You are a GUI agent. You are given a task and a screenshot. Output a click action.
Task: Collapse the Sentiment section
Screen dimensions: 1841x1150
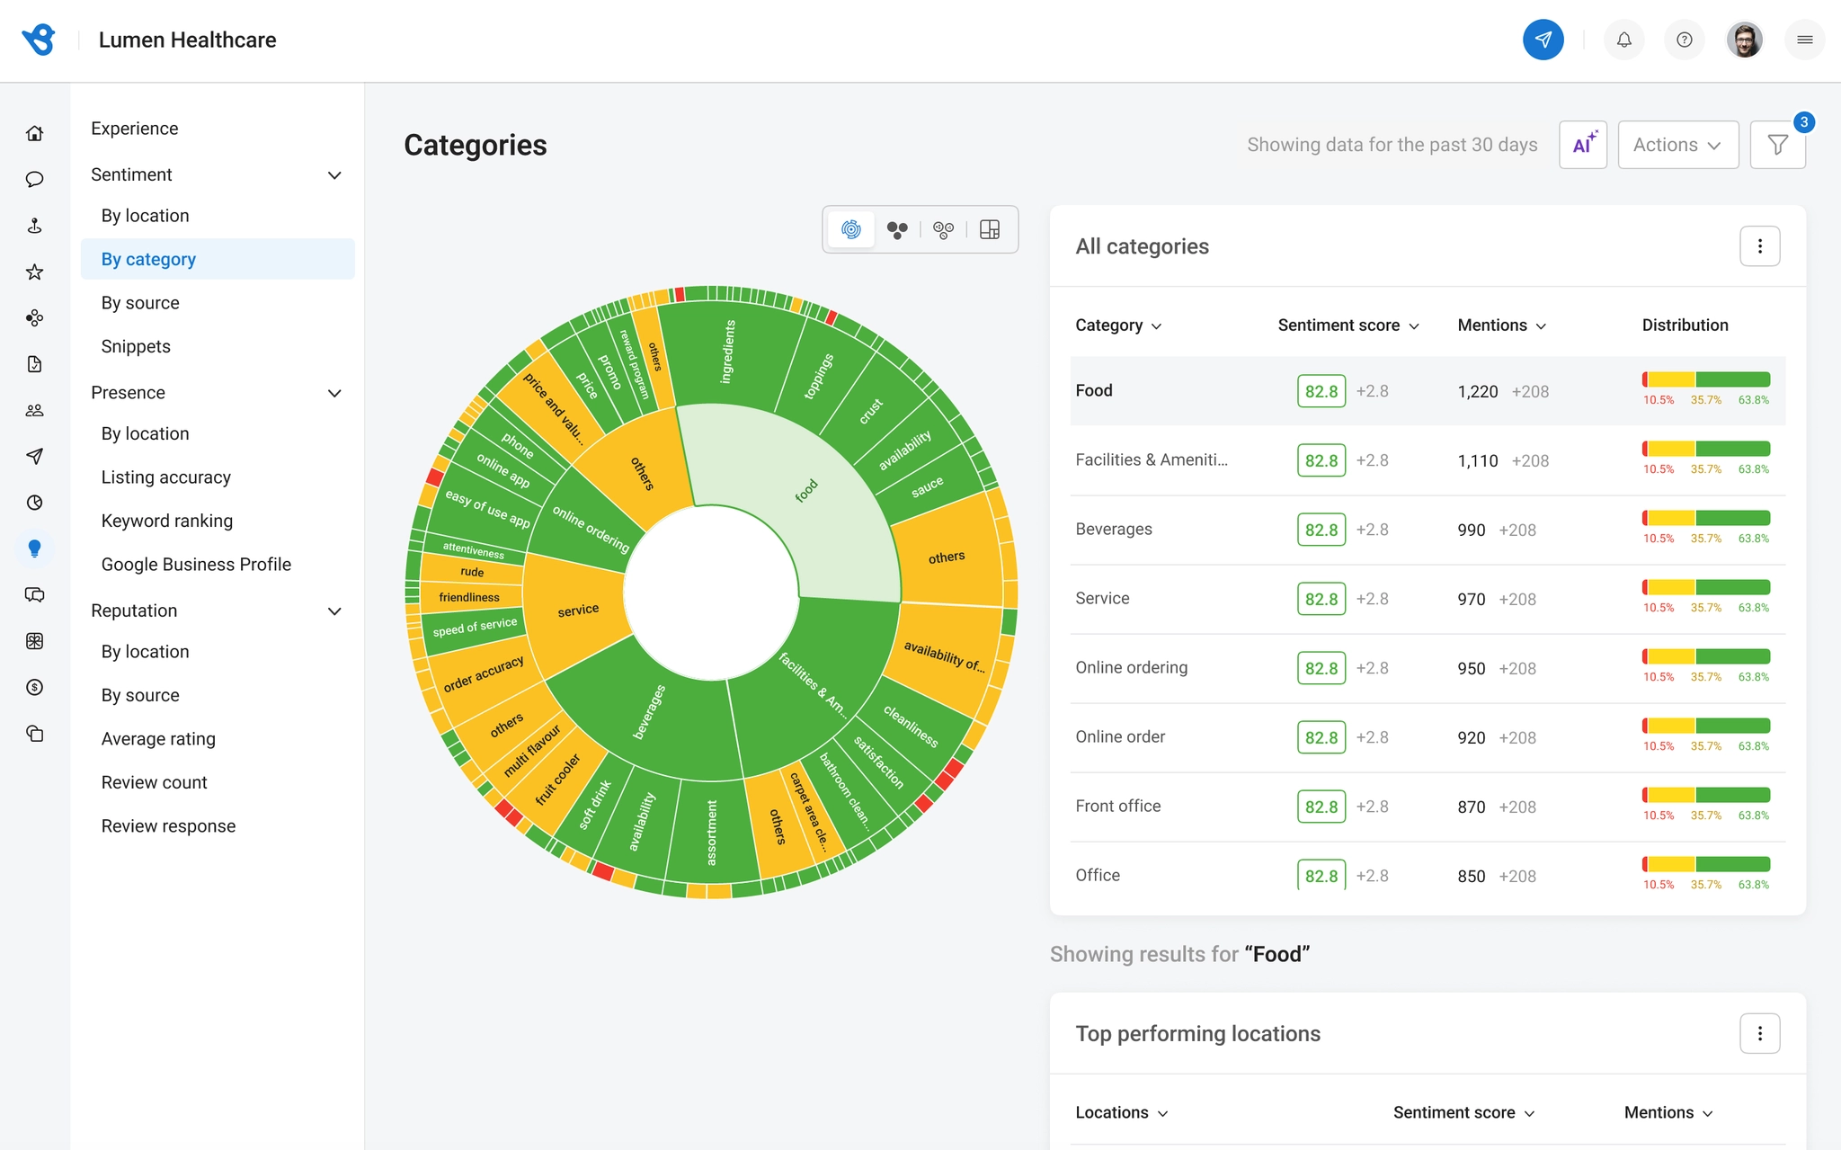pyautogui.click(x=334, y=174)
